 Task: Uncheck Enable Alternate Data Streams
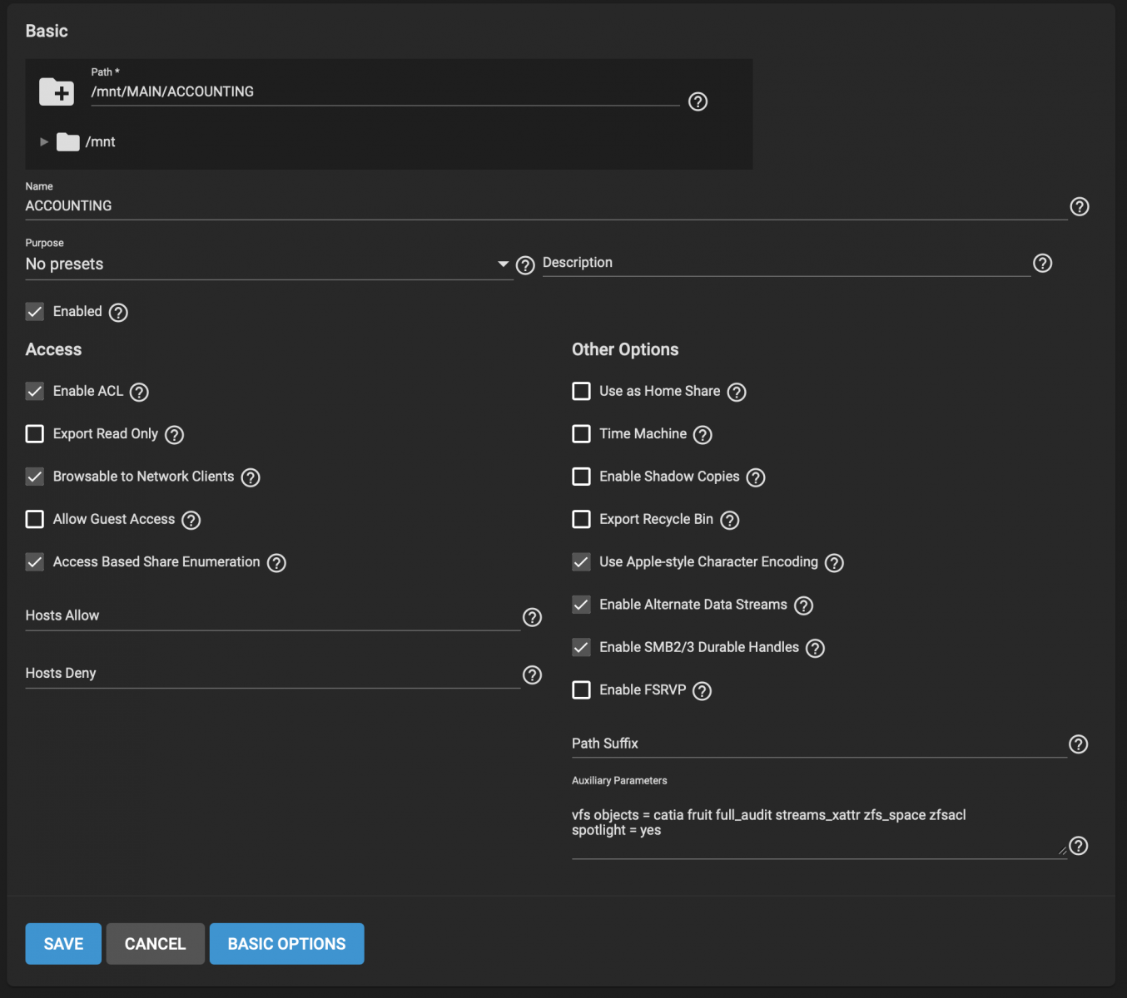pos(582,605)
